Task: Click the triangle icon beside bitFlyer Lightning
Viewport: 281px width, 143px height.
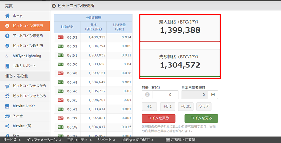Action: pos(7,56)
